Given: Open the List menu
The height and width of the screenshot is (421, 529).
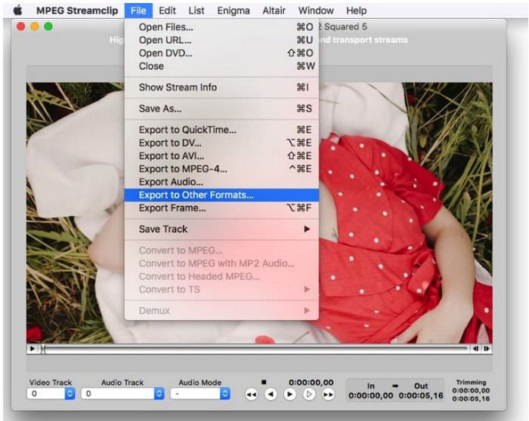Looking at the screenshot, I should [196, 11].
